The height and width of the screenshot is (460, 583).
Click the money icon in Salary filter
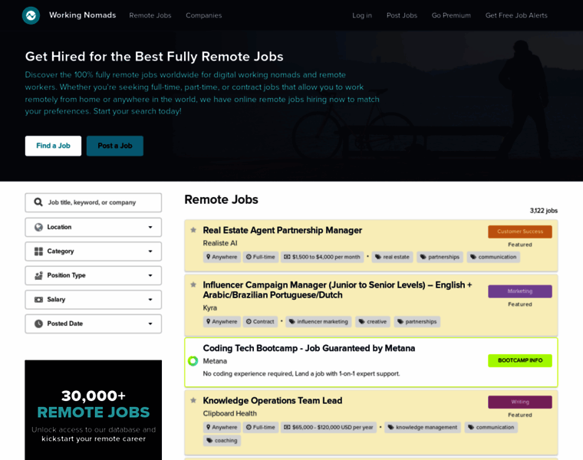38,300
